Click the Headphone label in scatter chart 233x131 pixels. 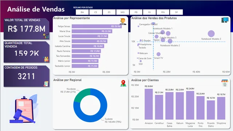coord(146,44)
